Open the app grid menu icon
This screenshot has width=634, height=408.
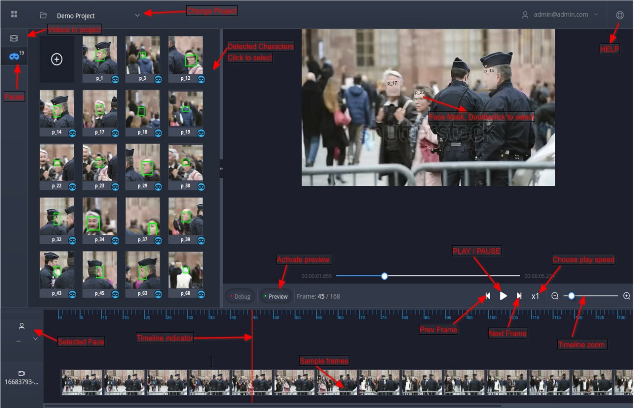pos(14,14)
